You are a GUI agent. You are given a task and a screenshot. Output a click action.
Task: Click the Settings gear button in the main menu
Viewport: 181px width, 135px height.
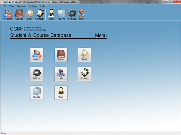(37, 74)
